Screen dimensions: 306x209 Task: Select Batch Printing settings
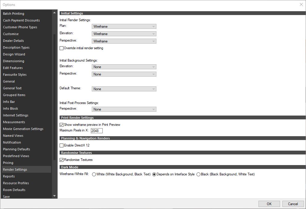tap(14, 13)
